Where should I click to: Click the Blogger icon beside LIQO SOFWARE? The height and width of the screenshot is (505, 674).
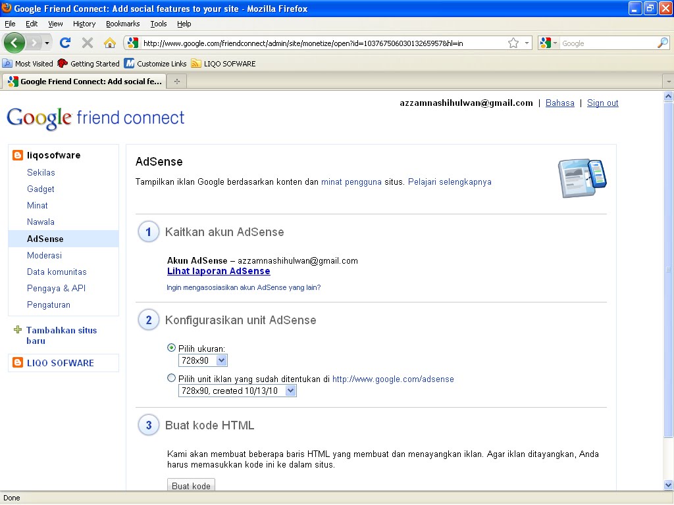click(x=18, y=362)
